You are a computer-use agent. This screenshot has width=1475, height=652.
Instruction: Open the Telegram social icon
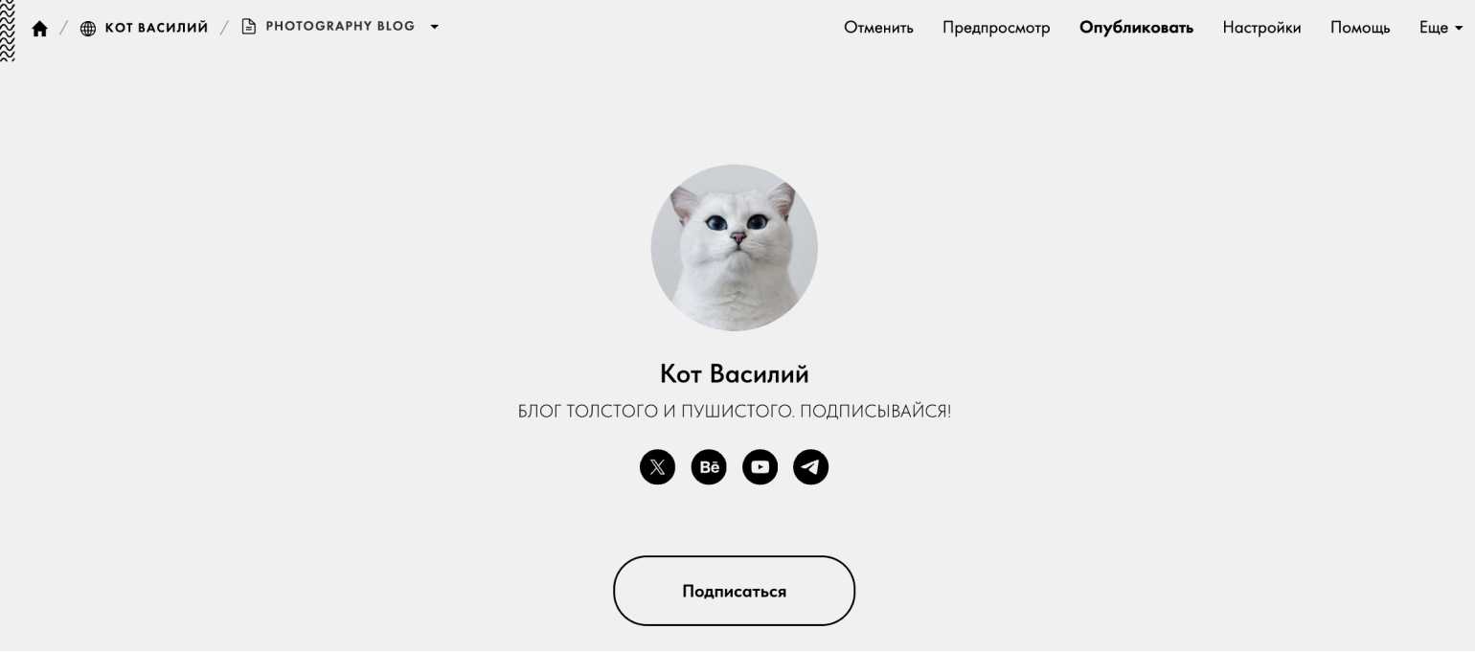[x=811, y=467]
